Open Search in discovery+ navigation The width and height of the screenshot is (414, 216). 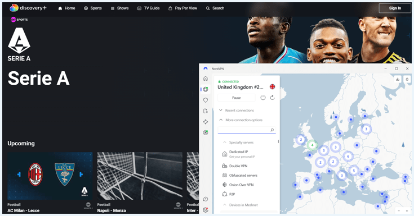[x=215, y=8]
